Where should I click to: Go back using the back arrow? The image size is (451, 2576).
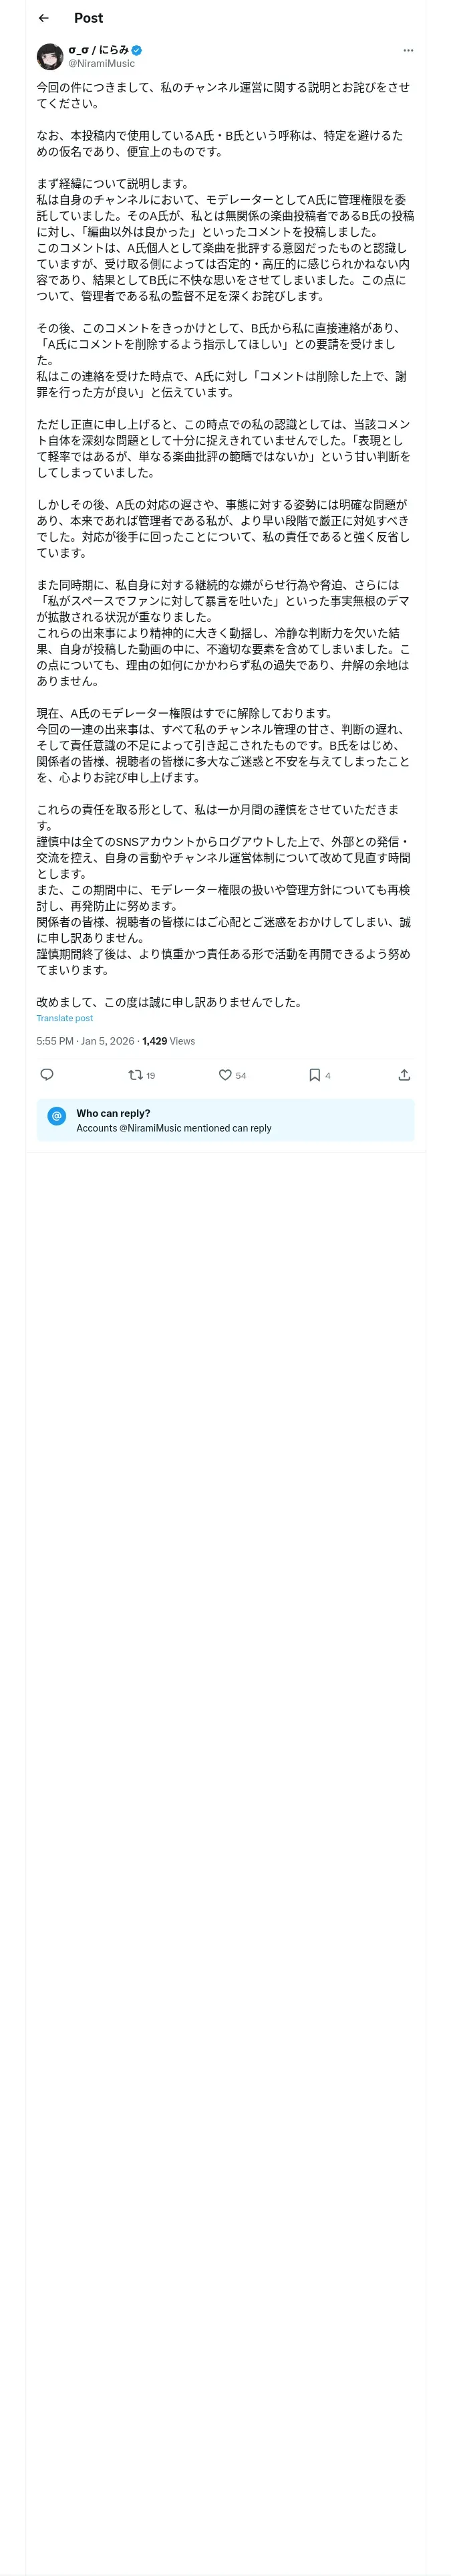point(43,18)
